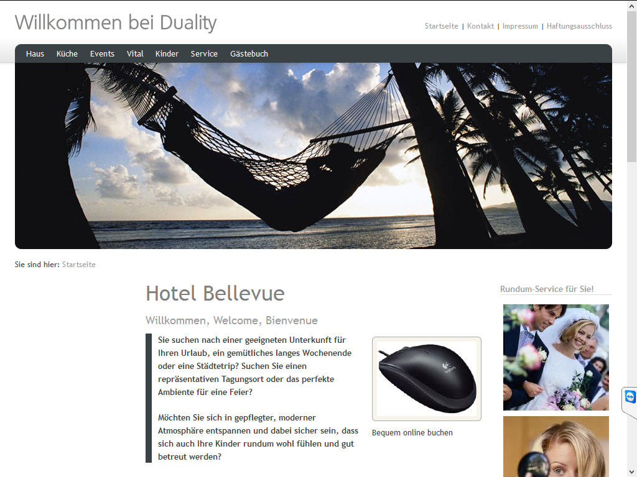Click the scrollbar down arrow

click(632, 473)
